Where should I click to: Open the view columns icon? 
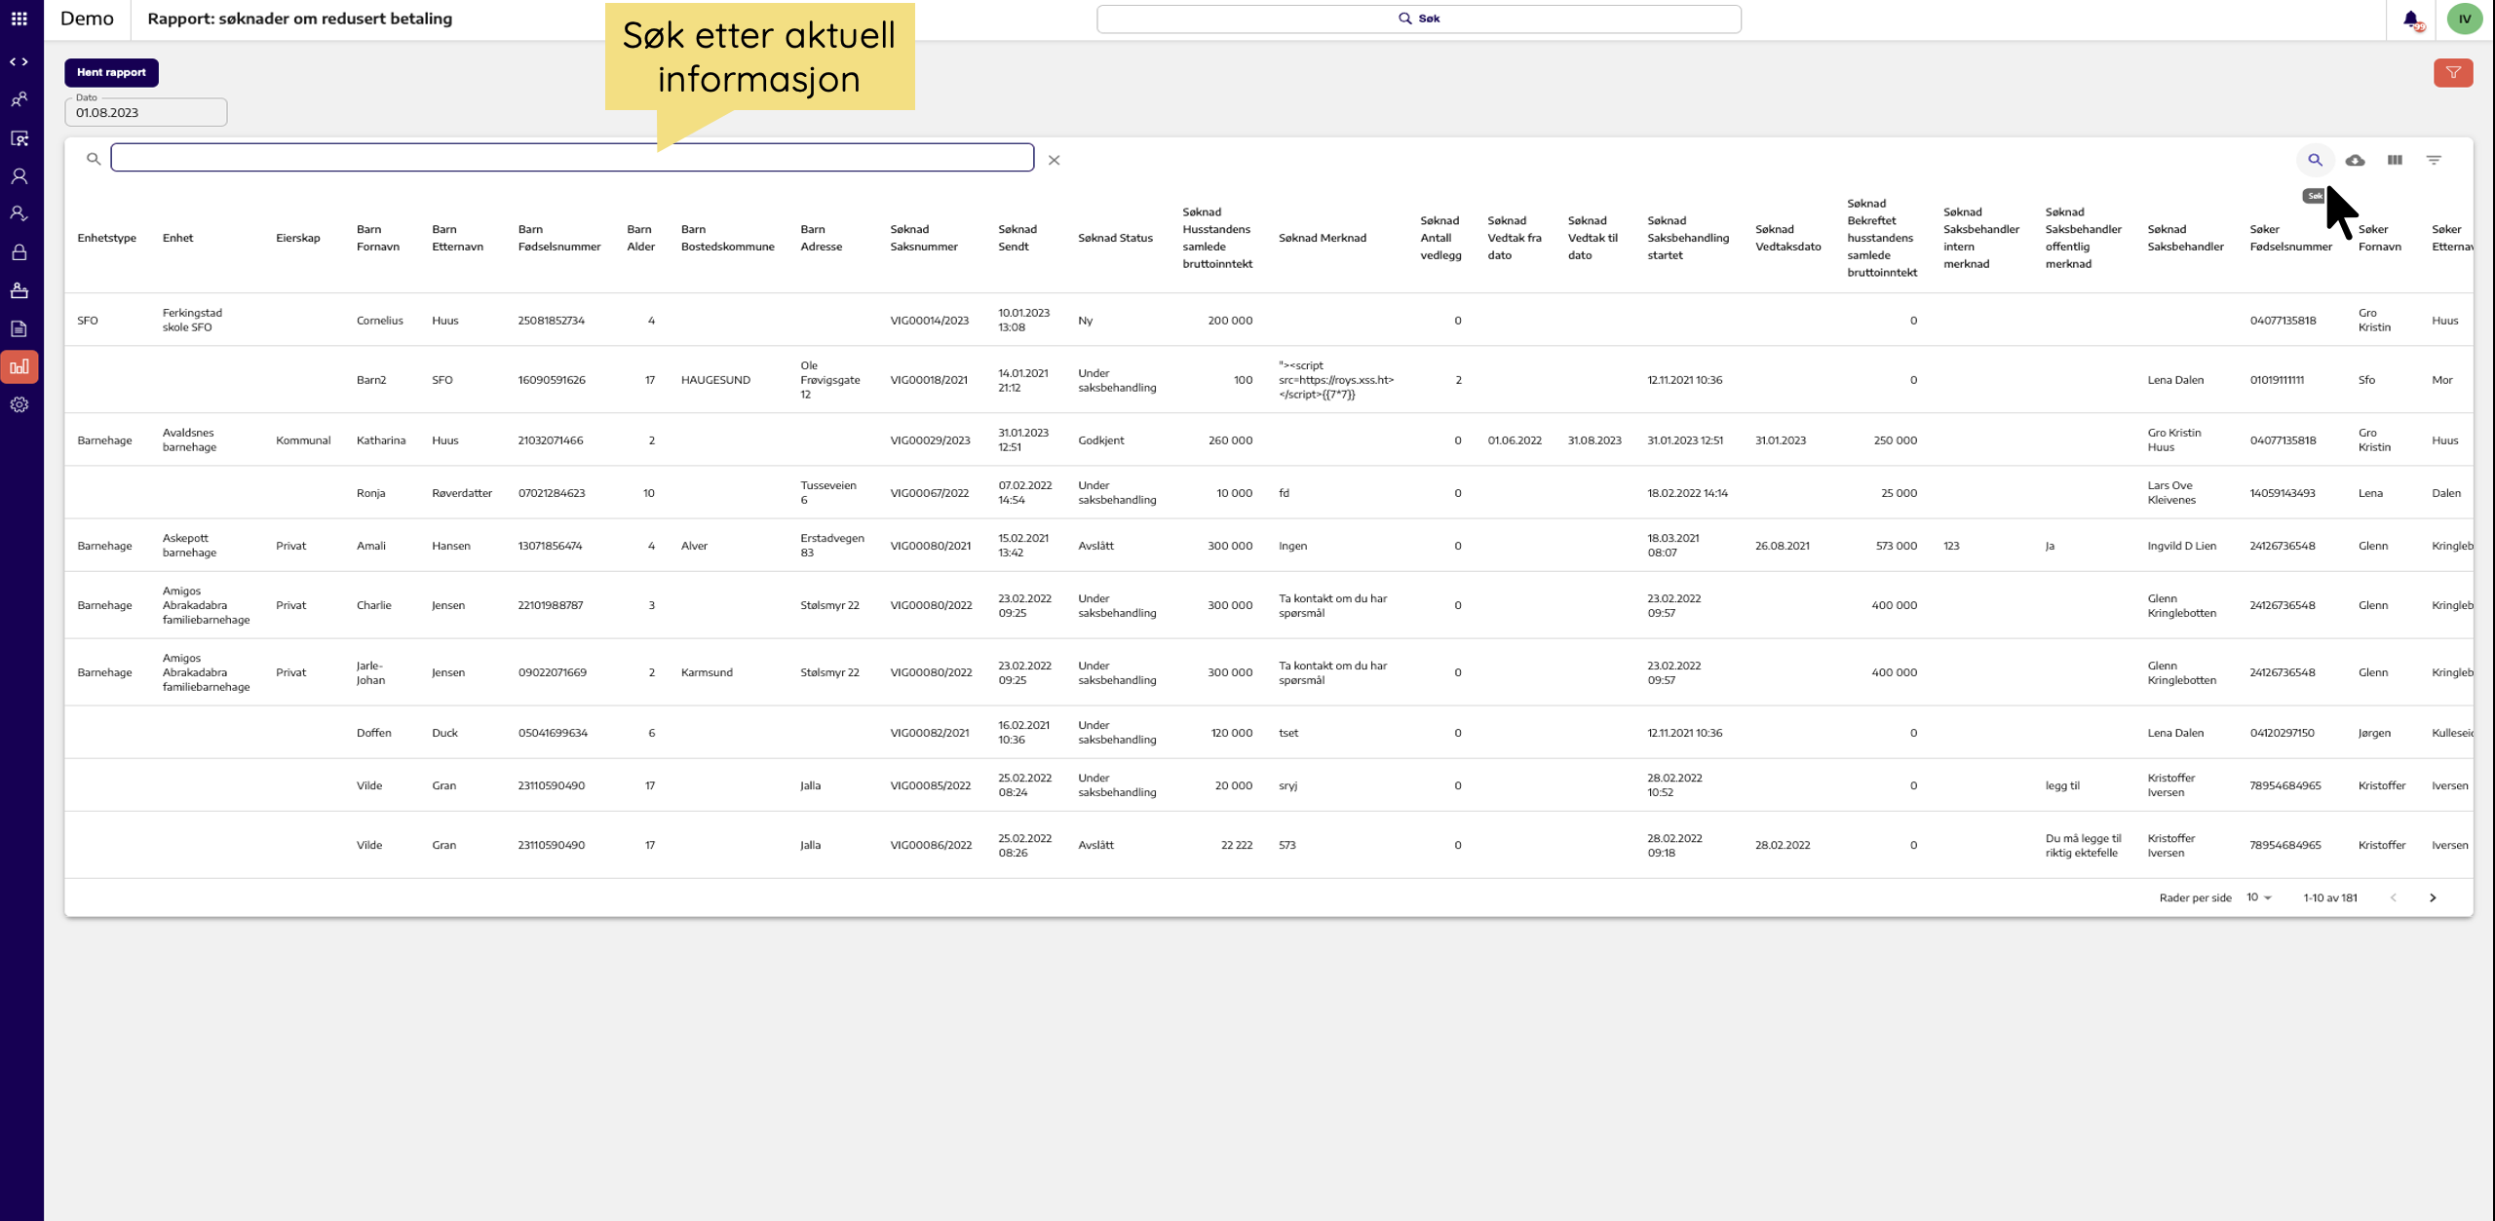click(2395, 160)
